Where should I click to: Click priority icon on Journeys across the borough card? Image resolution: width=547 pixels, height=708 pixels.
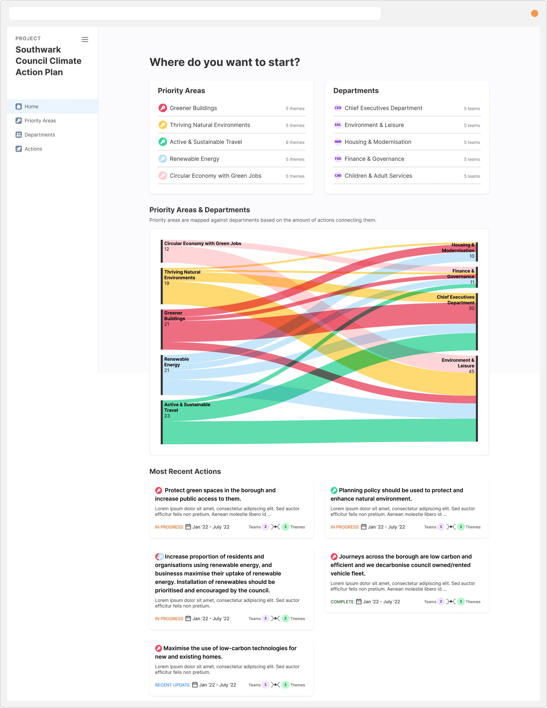point(334,557)
